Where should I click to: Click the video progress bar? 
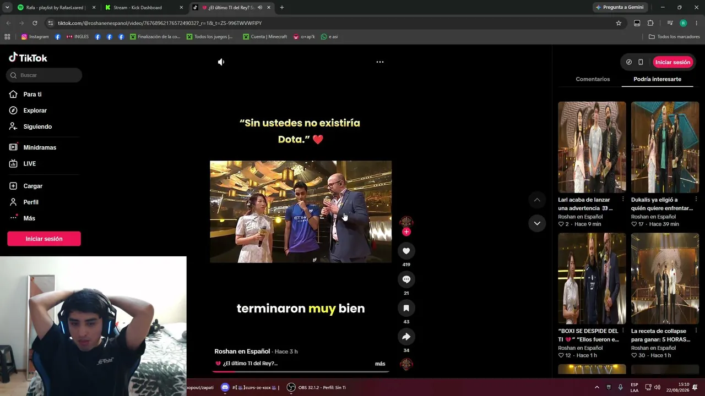coord(301,372)
